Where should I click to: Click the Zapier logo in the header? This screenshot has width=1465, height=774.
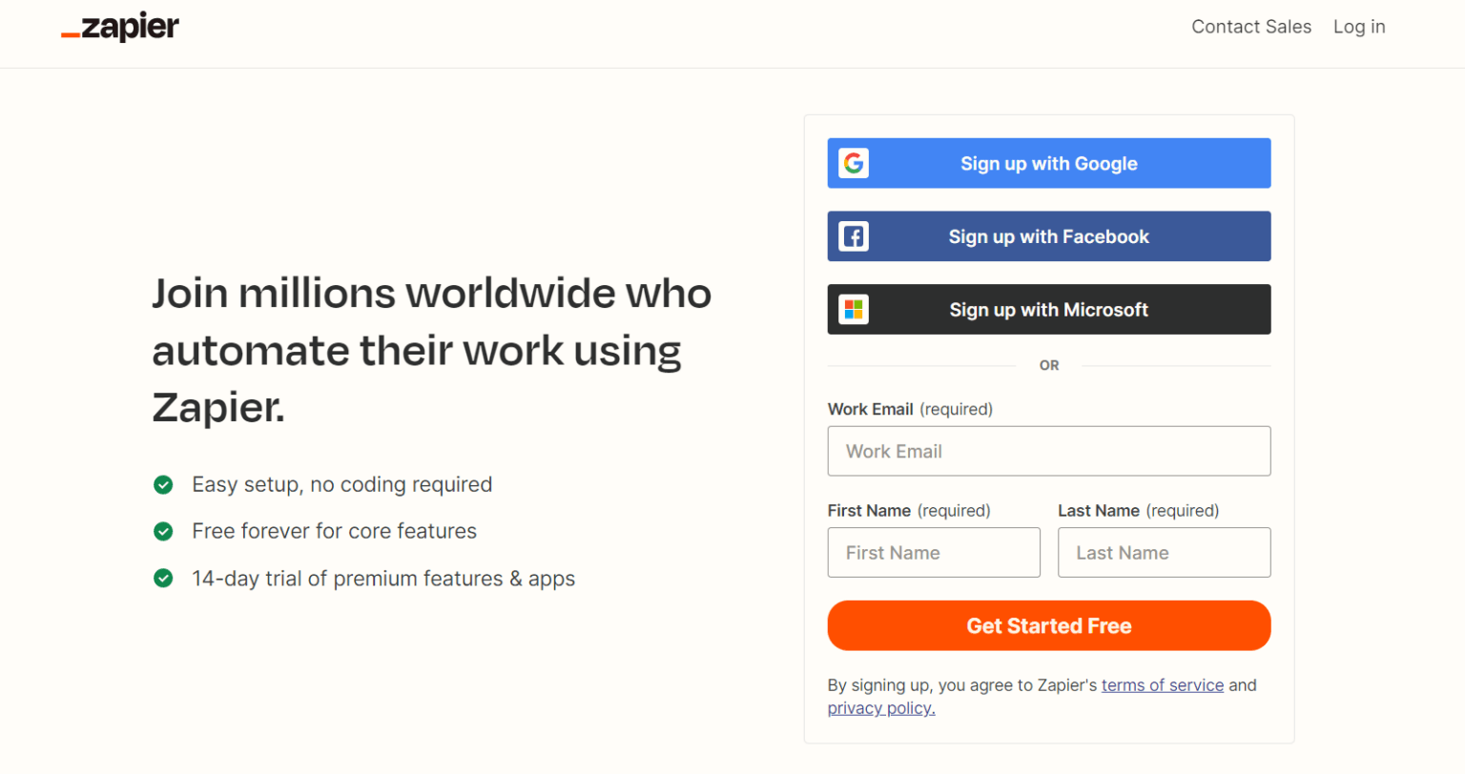[x=119, y=27]
